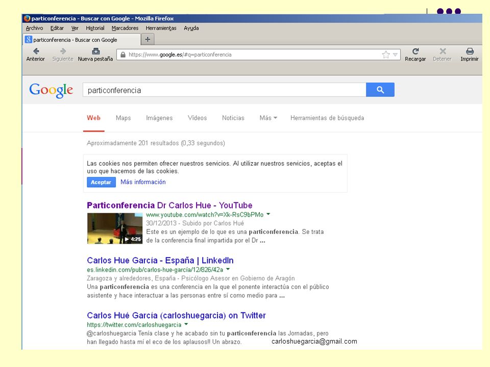This screenshot has height=367, width=490.
Task: Open dropdown arrow beside the YouTube URL
Action: tap(268, 214)
